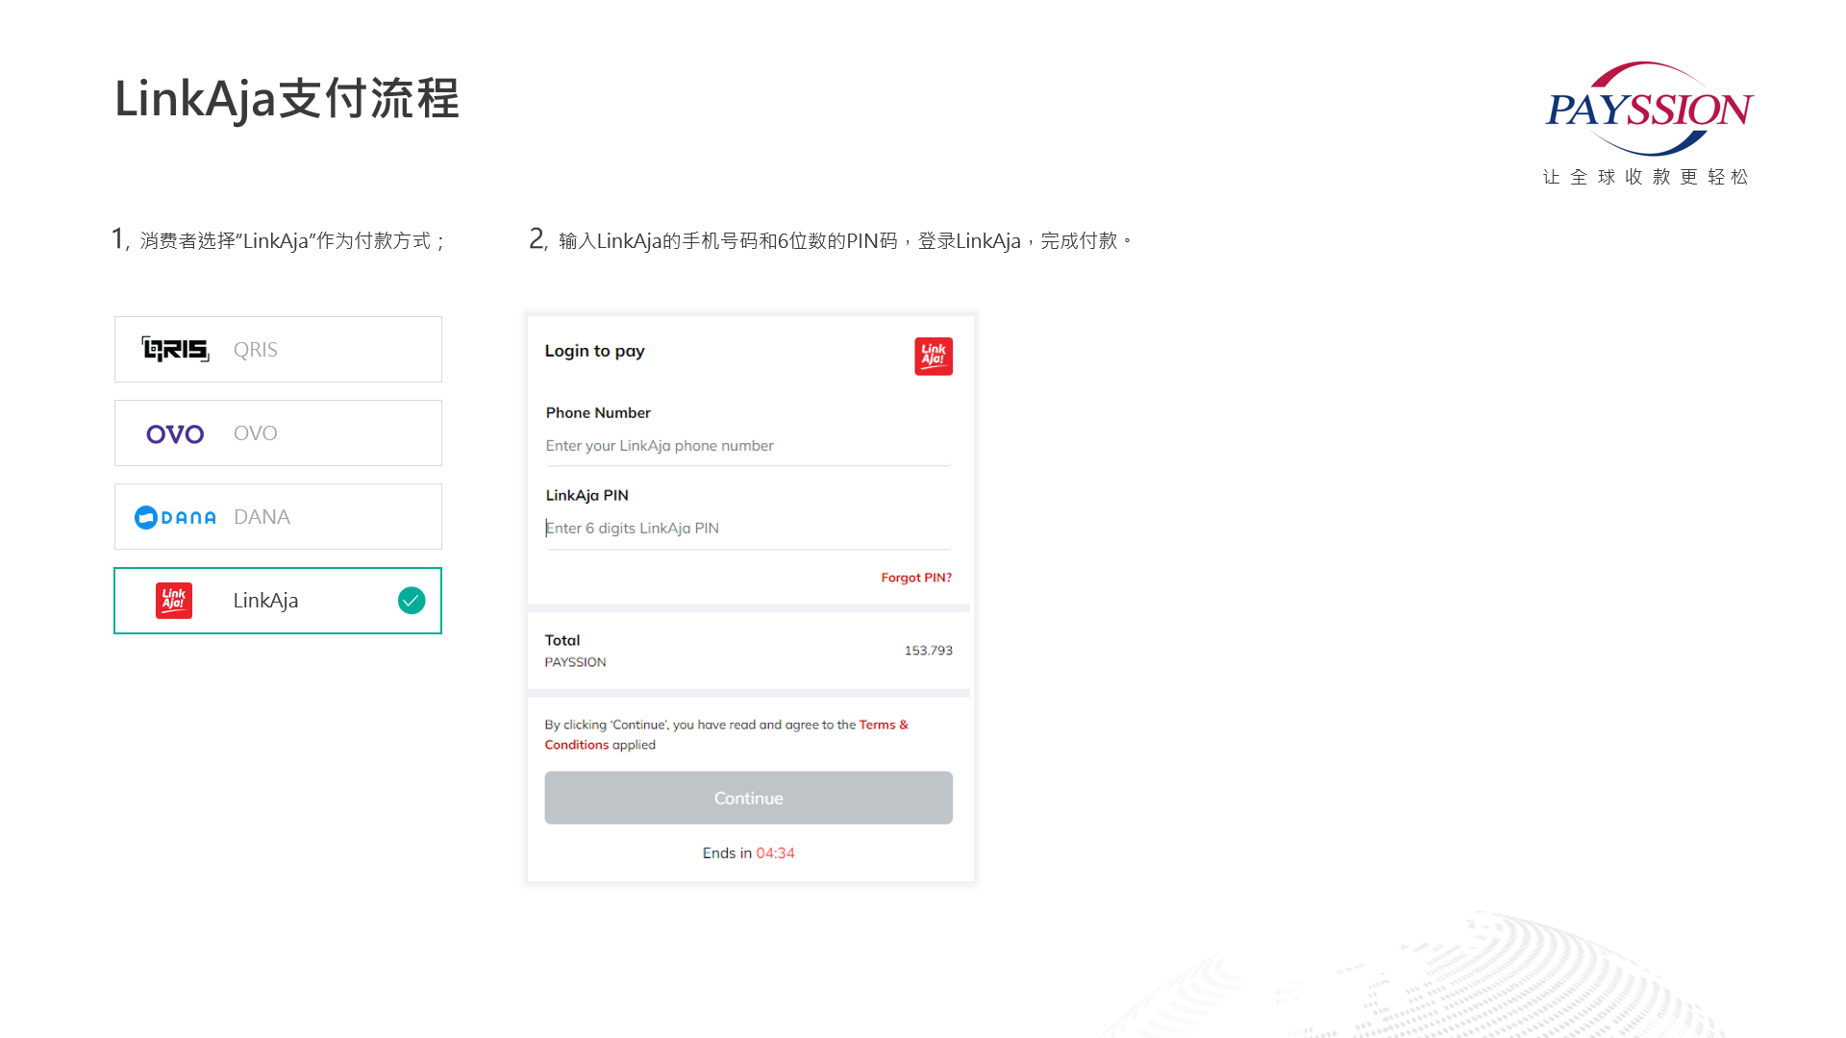The width and height of the screenshot is (1846, 1038).
Task: Click the LinkAja PIN label
Action: (x=586, y=495)
